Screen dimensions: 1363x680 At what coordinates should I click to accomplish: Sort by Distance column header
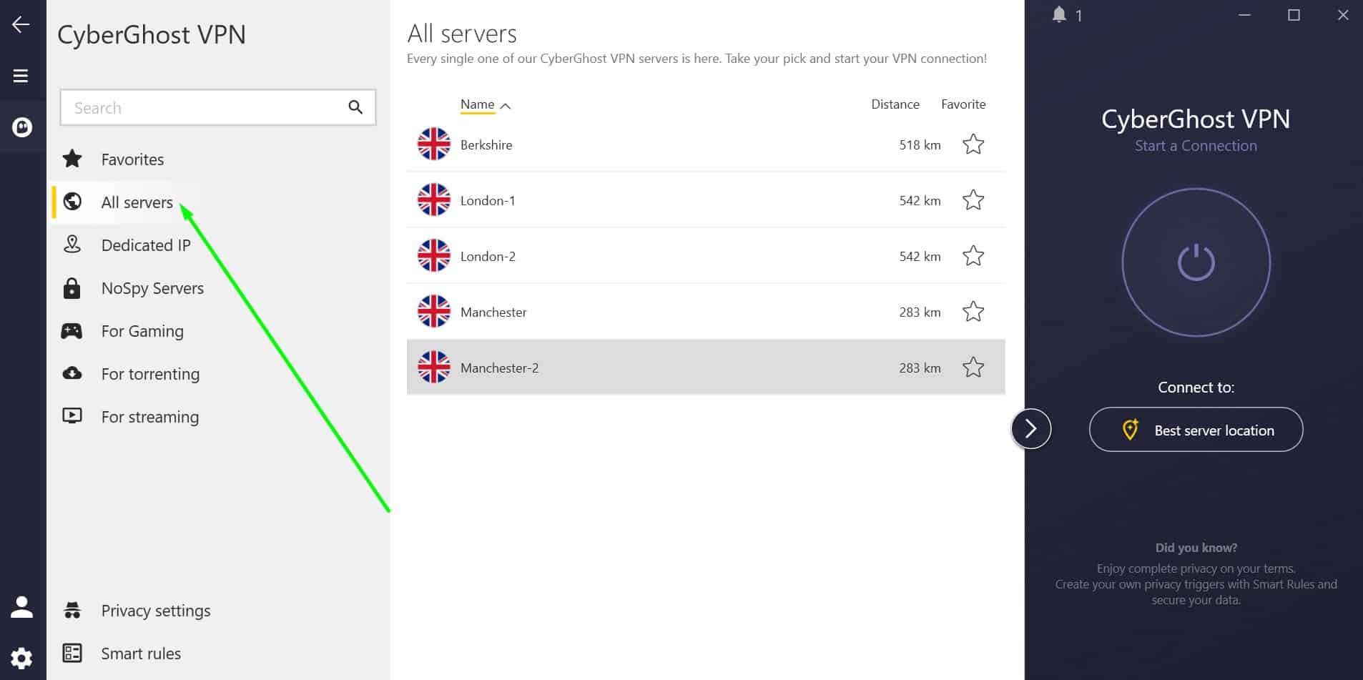click(895, 104)
